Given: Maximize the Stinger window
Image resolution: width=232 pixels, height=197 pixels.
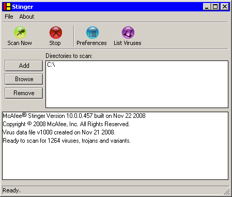Looking at the screenshot, I should click(x=215, y=7).
